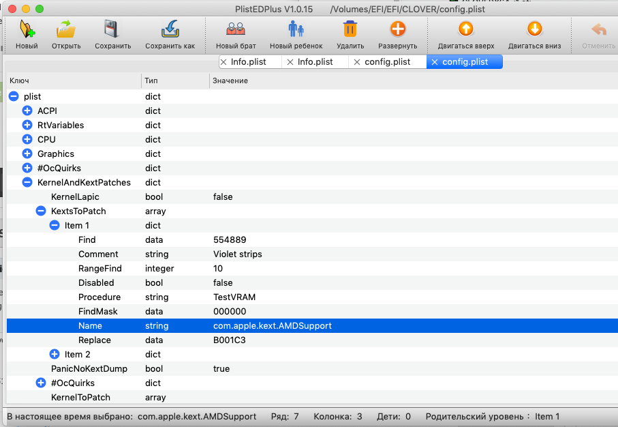The width and height of the screenshot is (618, 427).
Task: Move item up with Двигаться вверх
Action: point(466,29)
